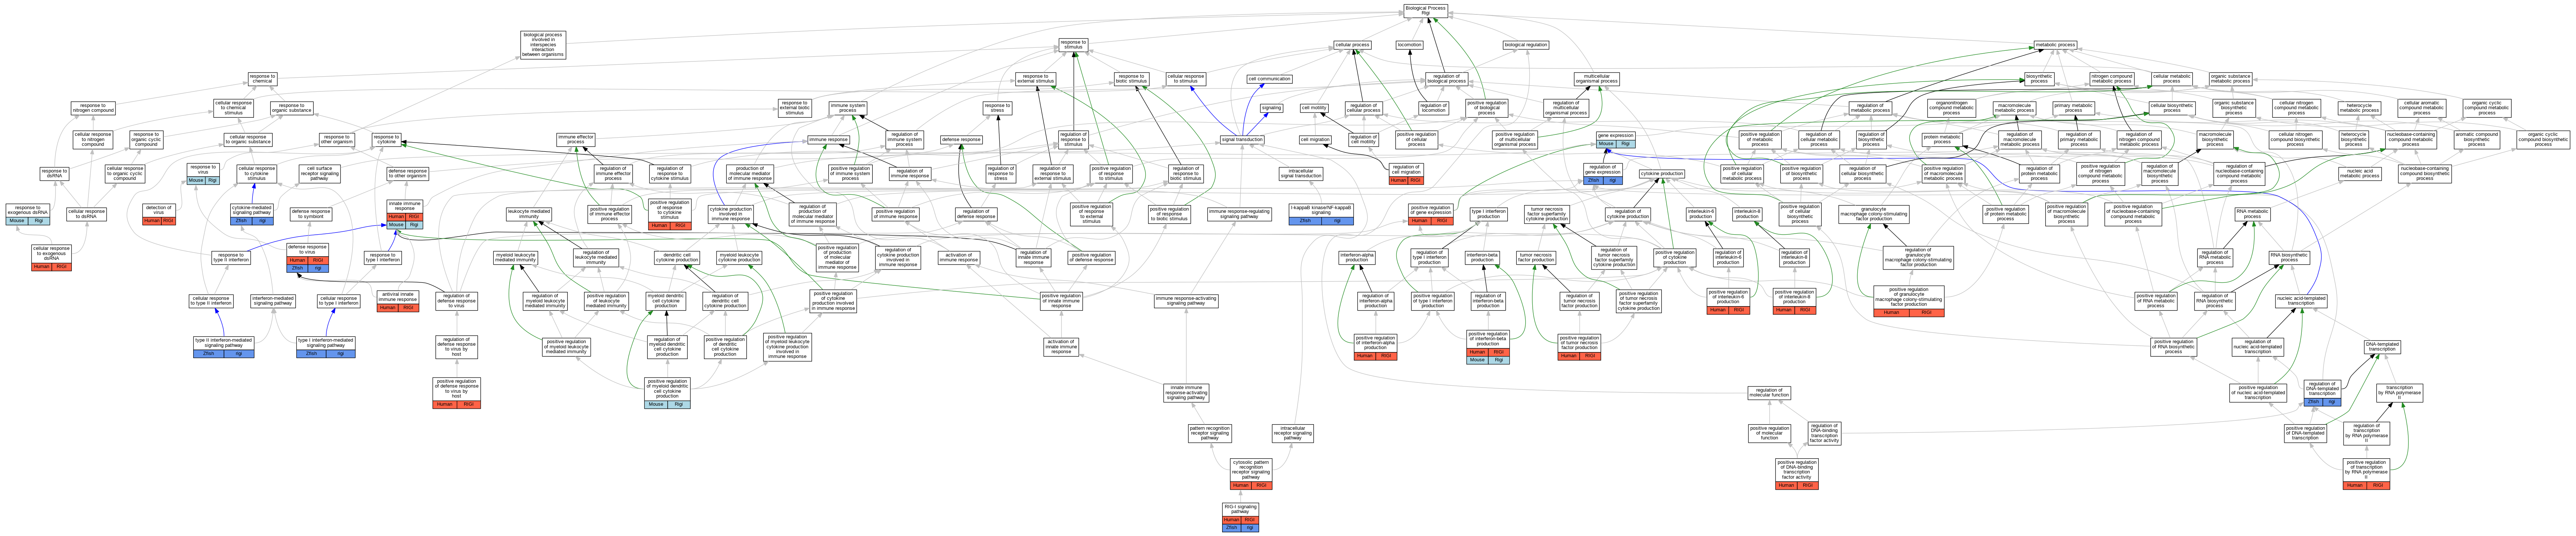Click the 'RNA biosynthetic process' node
Viewport: 2576px width, 536px height.
2289,258
